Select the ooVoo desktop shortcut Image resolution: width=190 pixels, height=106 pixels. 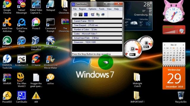50,79
